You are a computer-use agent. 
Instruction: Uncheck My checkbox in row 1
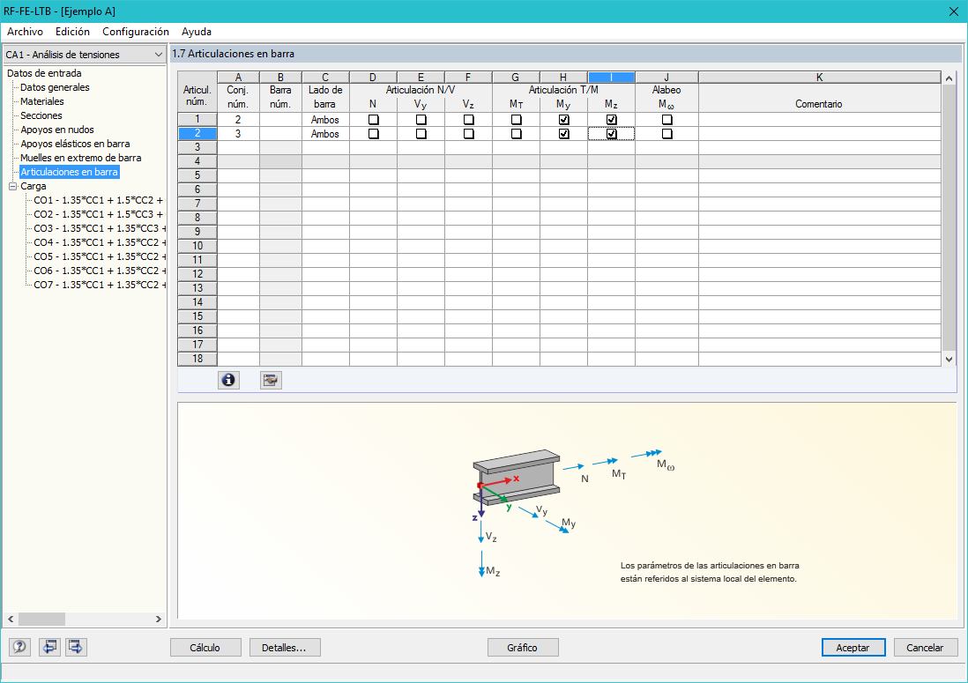[563, 120]
